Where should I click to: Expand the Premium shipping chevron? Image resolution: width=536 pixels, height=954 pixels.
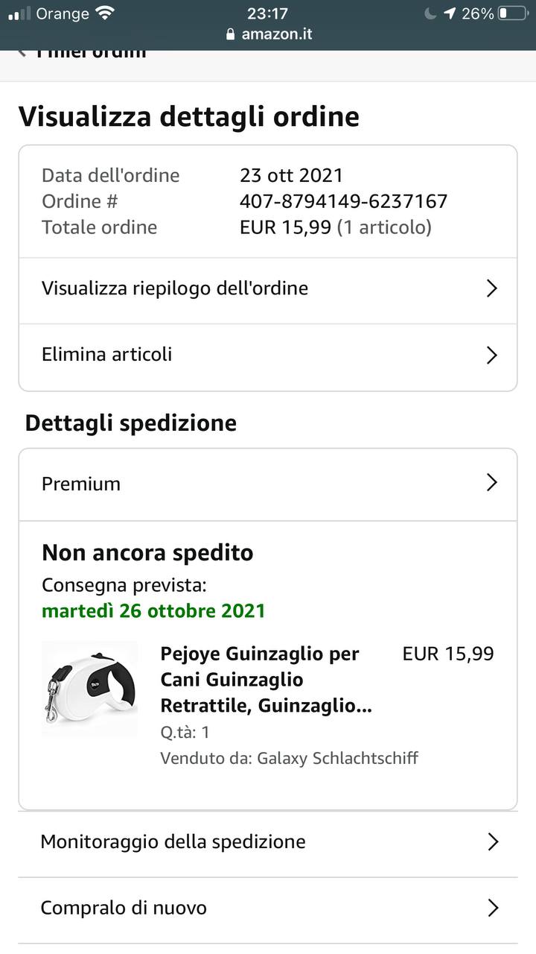pos(491,483)
